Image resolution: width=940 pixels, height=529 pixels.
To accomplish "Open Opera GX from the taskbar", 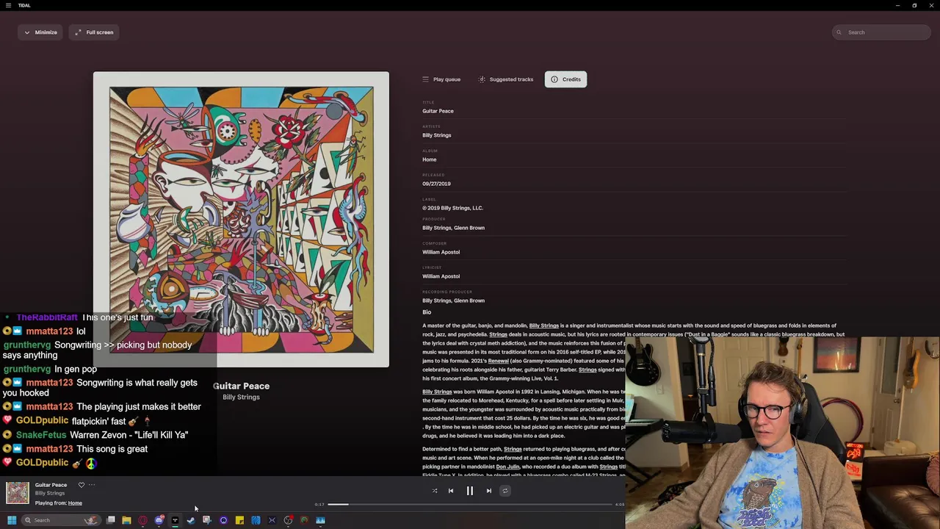I will click(142, 520).
